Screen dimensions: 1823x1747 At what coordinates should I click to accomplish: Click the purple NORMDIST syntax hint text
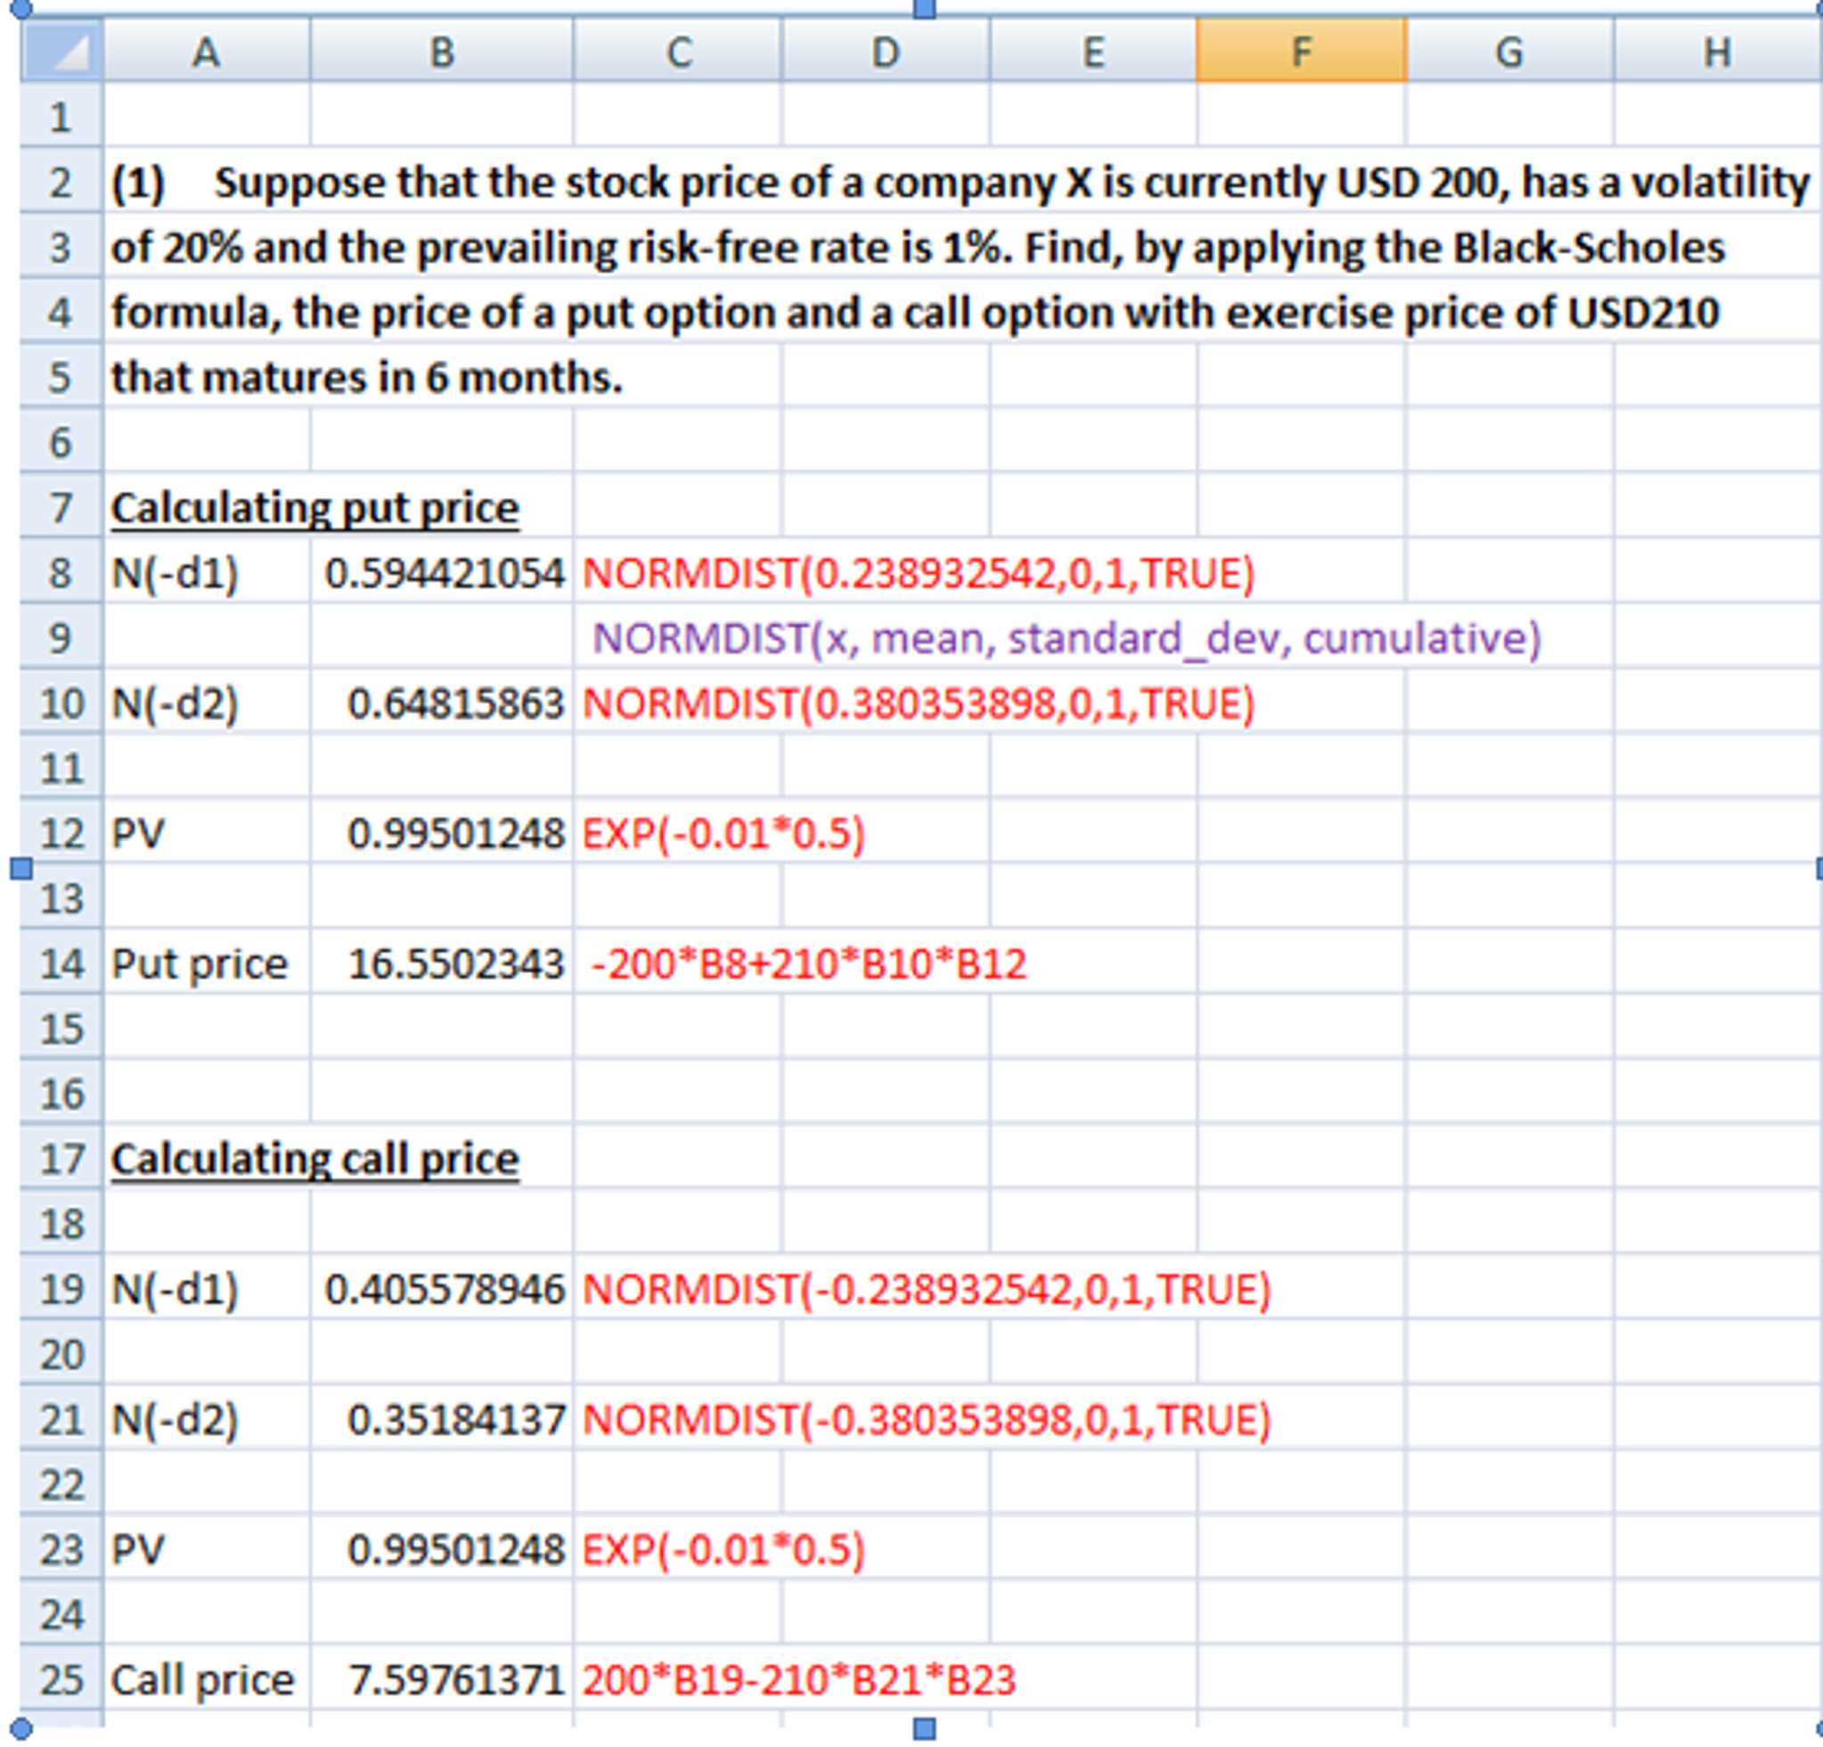click(x=1069, y=638)
